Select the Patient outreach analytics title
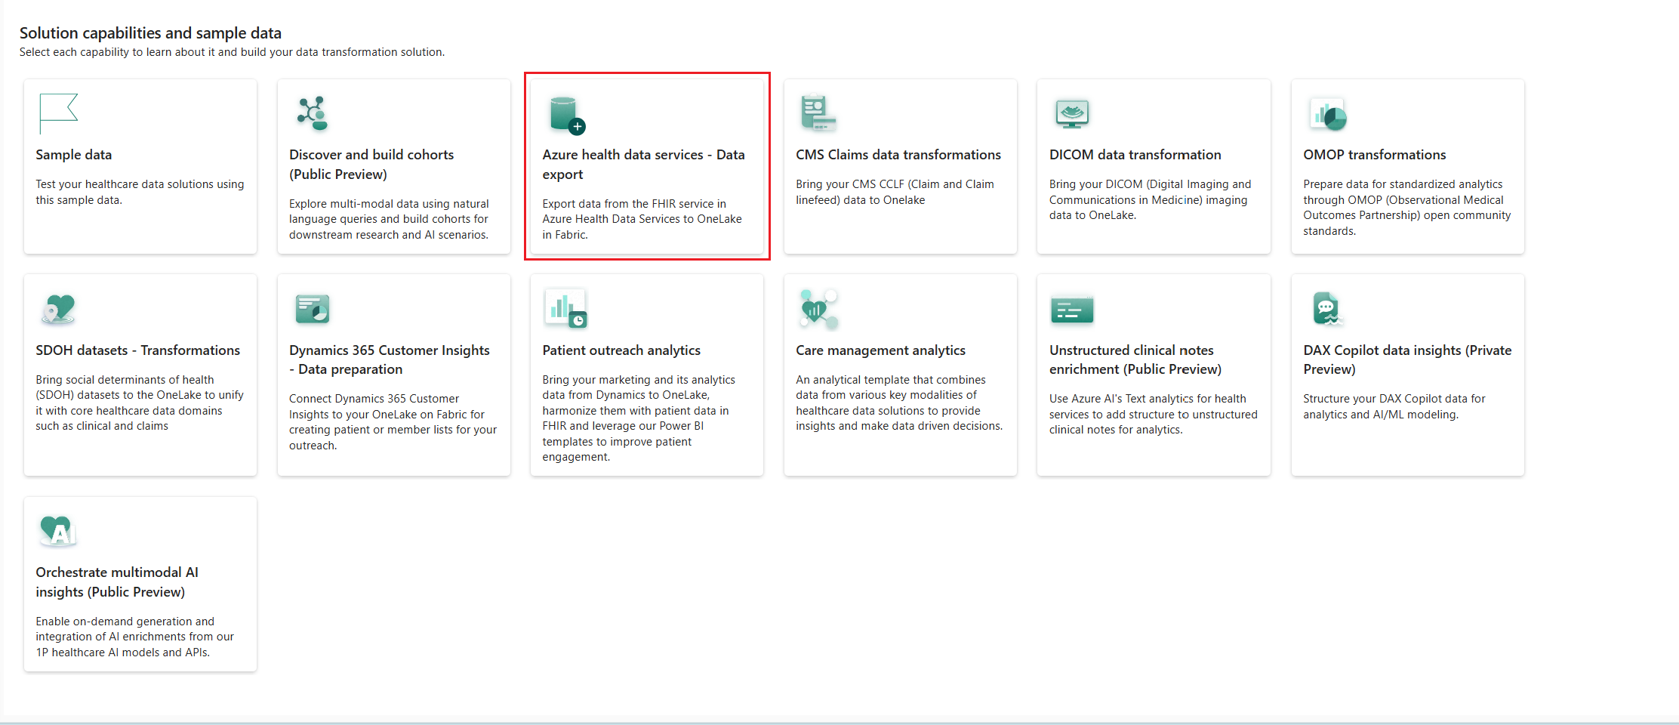The height and width of the screenshot is (725, 1679). click(x=621, y=350)
